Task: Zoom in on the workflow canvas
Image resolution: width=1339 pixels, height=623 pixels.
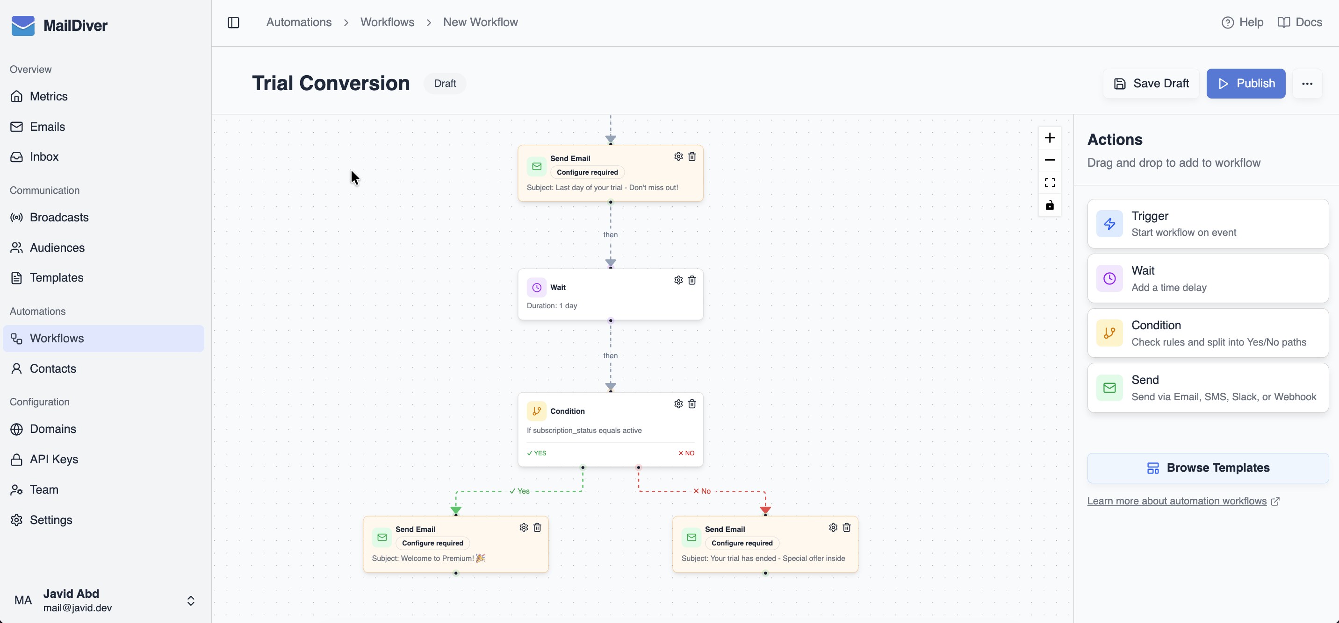Action: 1050,138
